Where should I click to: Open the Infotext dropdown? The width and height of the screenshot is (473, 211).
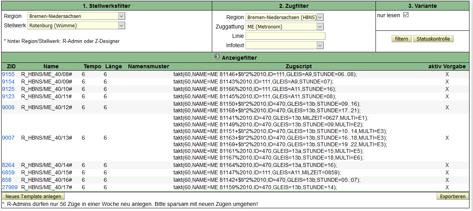(285, 46)
